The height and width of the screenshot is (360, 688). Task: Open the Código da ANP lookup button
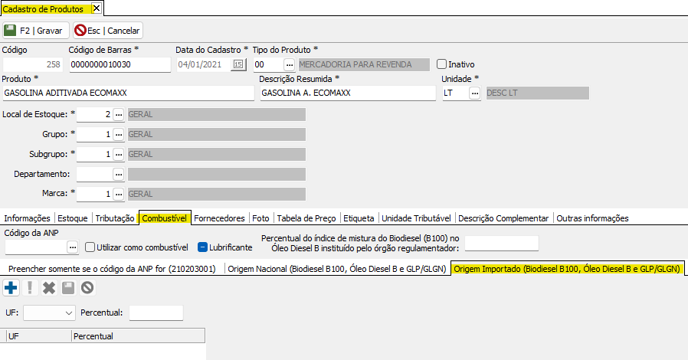click(x=73, y=247)
